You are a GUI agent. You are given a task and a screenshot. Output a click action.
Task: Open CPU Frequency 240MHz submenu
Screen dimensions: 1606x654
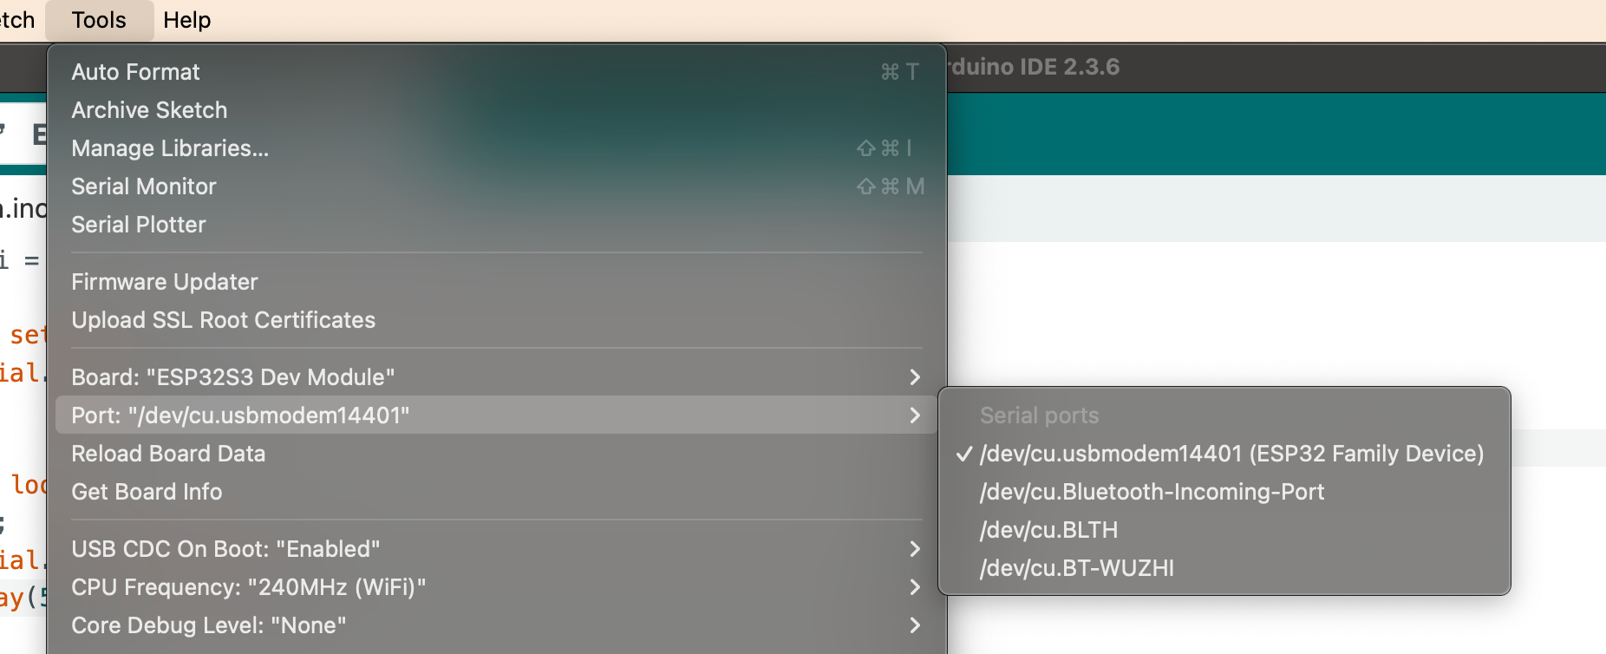[x=248, y=587]
